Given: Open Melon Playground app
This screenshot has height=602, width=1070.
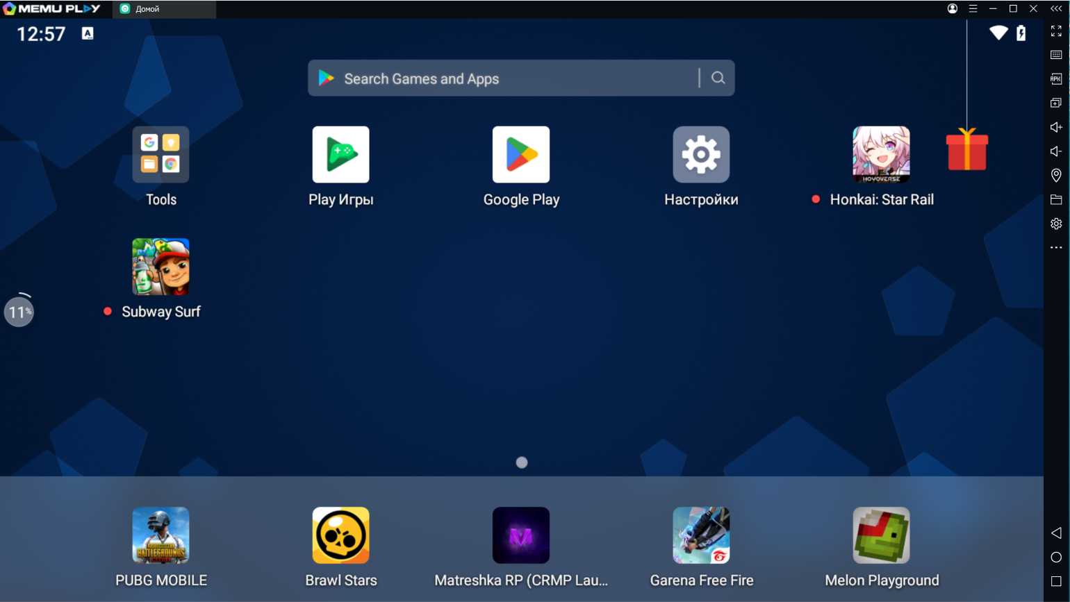Looking at the screenshot, I should coord(881,535).
